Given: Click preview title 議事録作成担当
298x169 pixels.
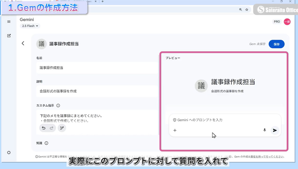Looking at the screenshot, I should coord(233,82).
